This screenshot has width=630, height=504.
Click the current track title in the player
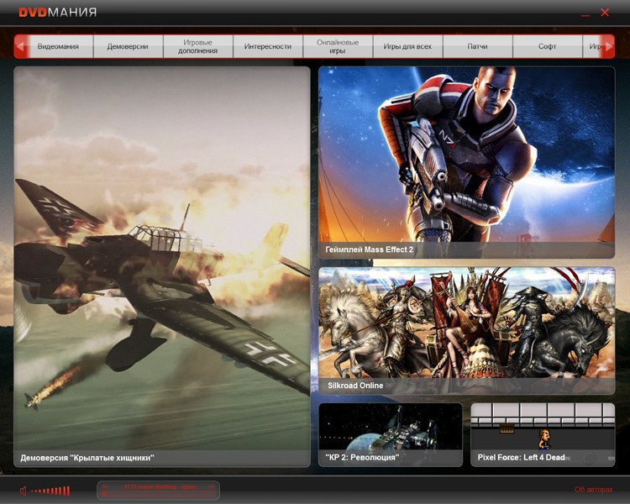pos(160,486)
